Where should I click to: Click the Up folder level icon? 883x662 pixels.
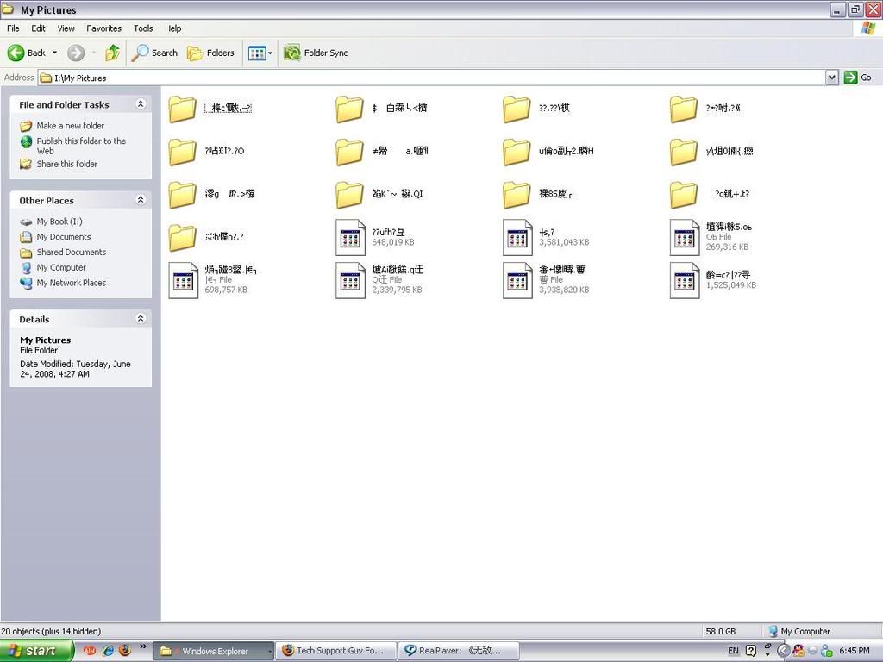click(x=112, y=53)
